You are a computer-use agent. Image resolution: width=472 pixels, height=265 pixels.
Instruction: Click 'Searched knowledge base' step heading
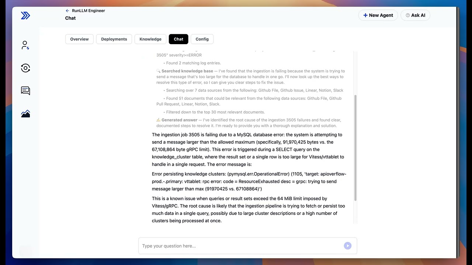(187, 71)
